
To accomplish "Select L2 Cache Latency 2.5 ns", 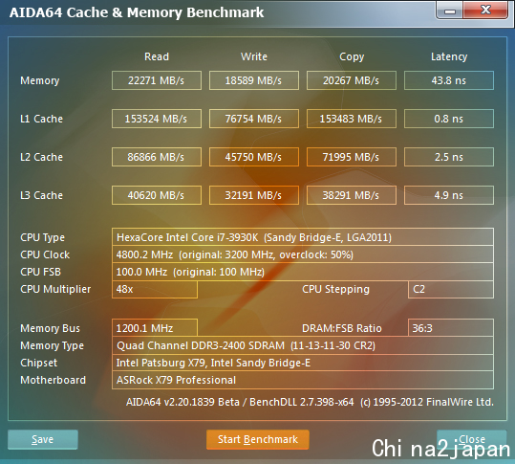I will pos(449,157).
